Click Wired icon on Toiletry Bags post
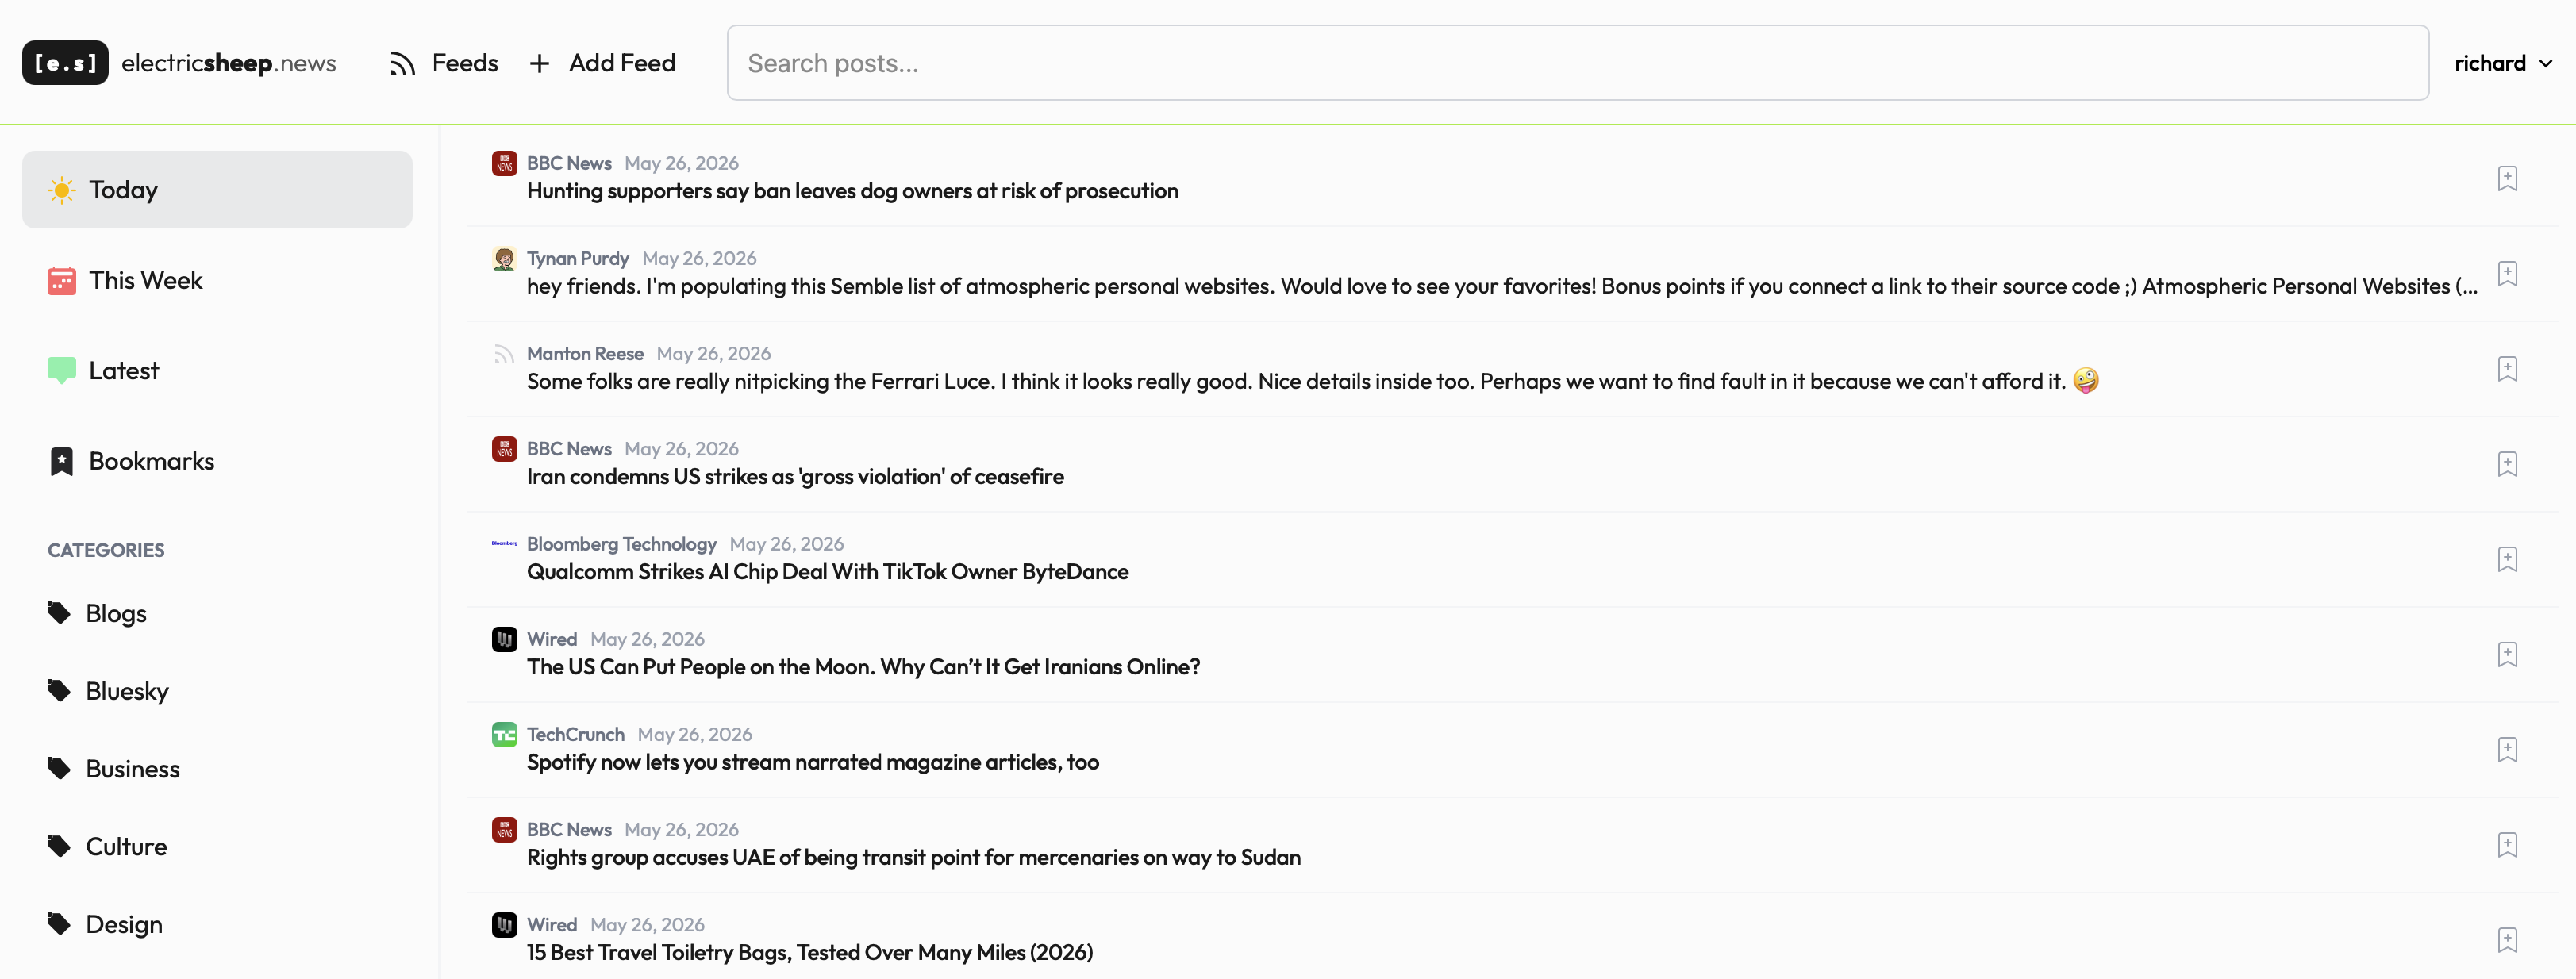Screen dimensions: 2576x979 point(504,925)
